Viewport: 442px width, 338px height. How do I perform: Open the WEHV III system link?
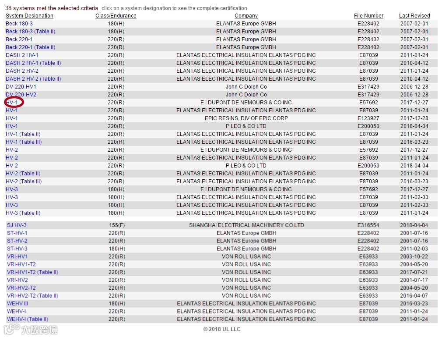17,304
